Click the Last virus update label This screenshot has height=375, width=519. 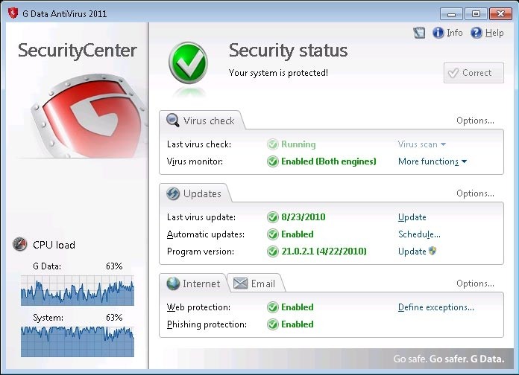[x=201, y=217]
